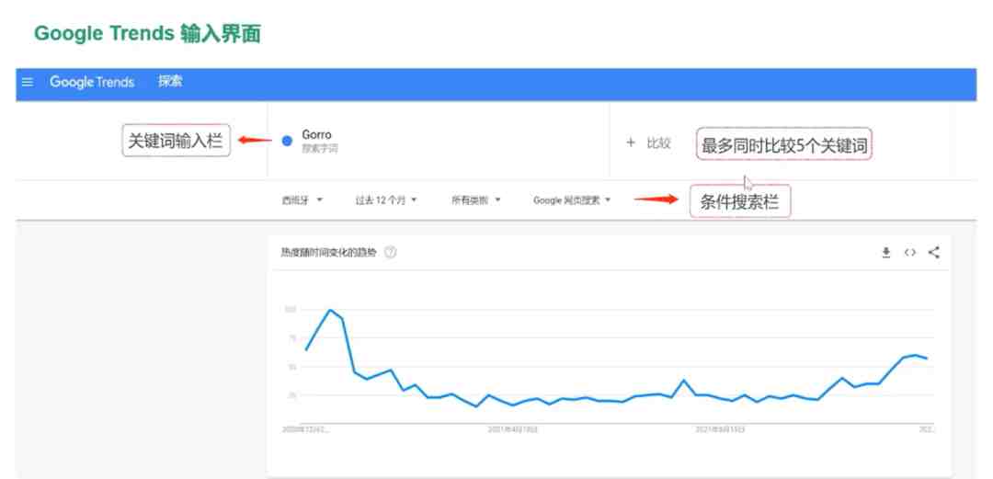
Task: Add a comparison term with + 比较
Action: tap(648, 143)
